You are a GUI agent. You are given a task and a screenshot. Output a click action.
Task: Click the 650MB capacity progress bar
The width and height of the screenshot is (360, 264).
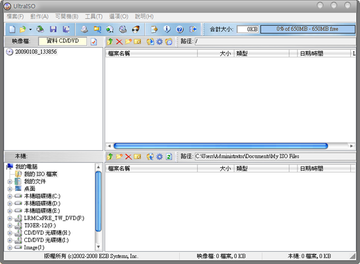click(308, 29)
